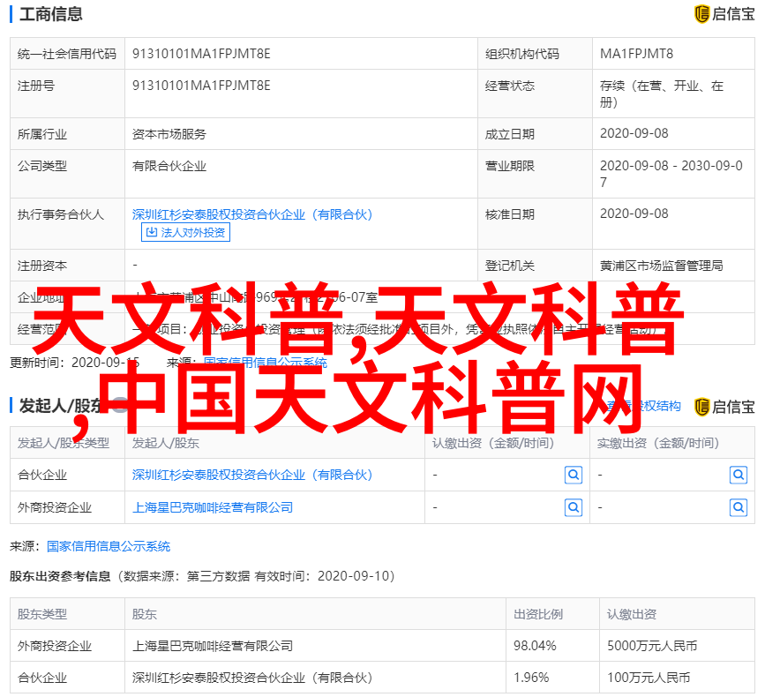Click the 公司类型 value 有限合伙企业
Image resolution: width=765 pixels, height=697 pixels.
pos(169,167)
